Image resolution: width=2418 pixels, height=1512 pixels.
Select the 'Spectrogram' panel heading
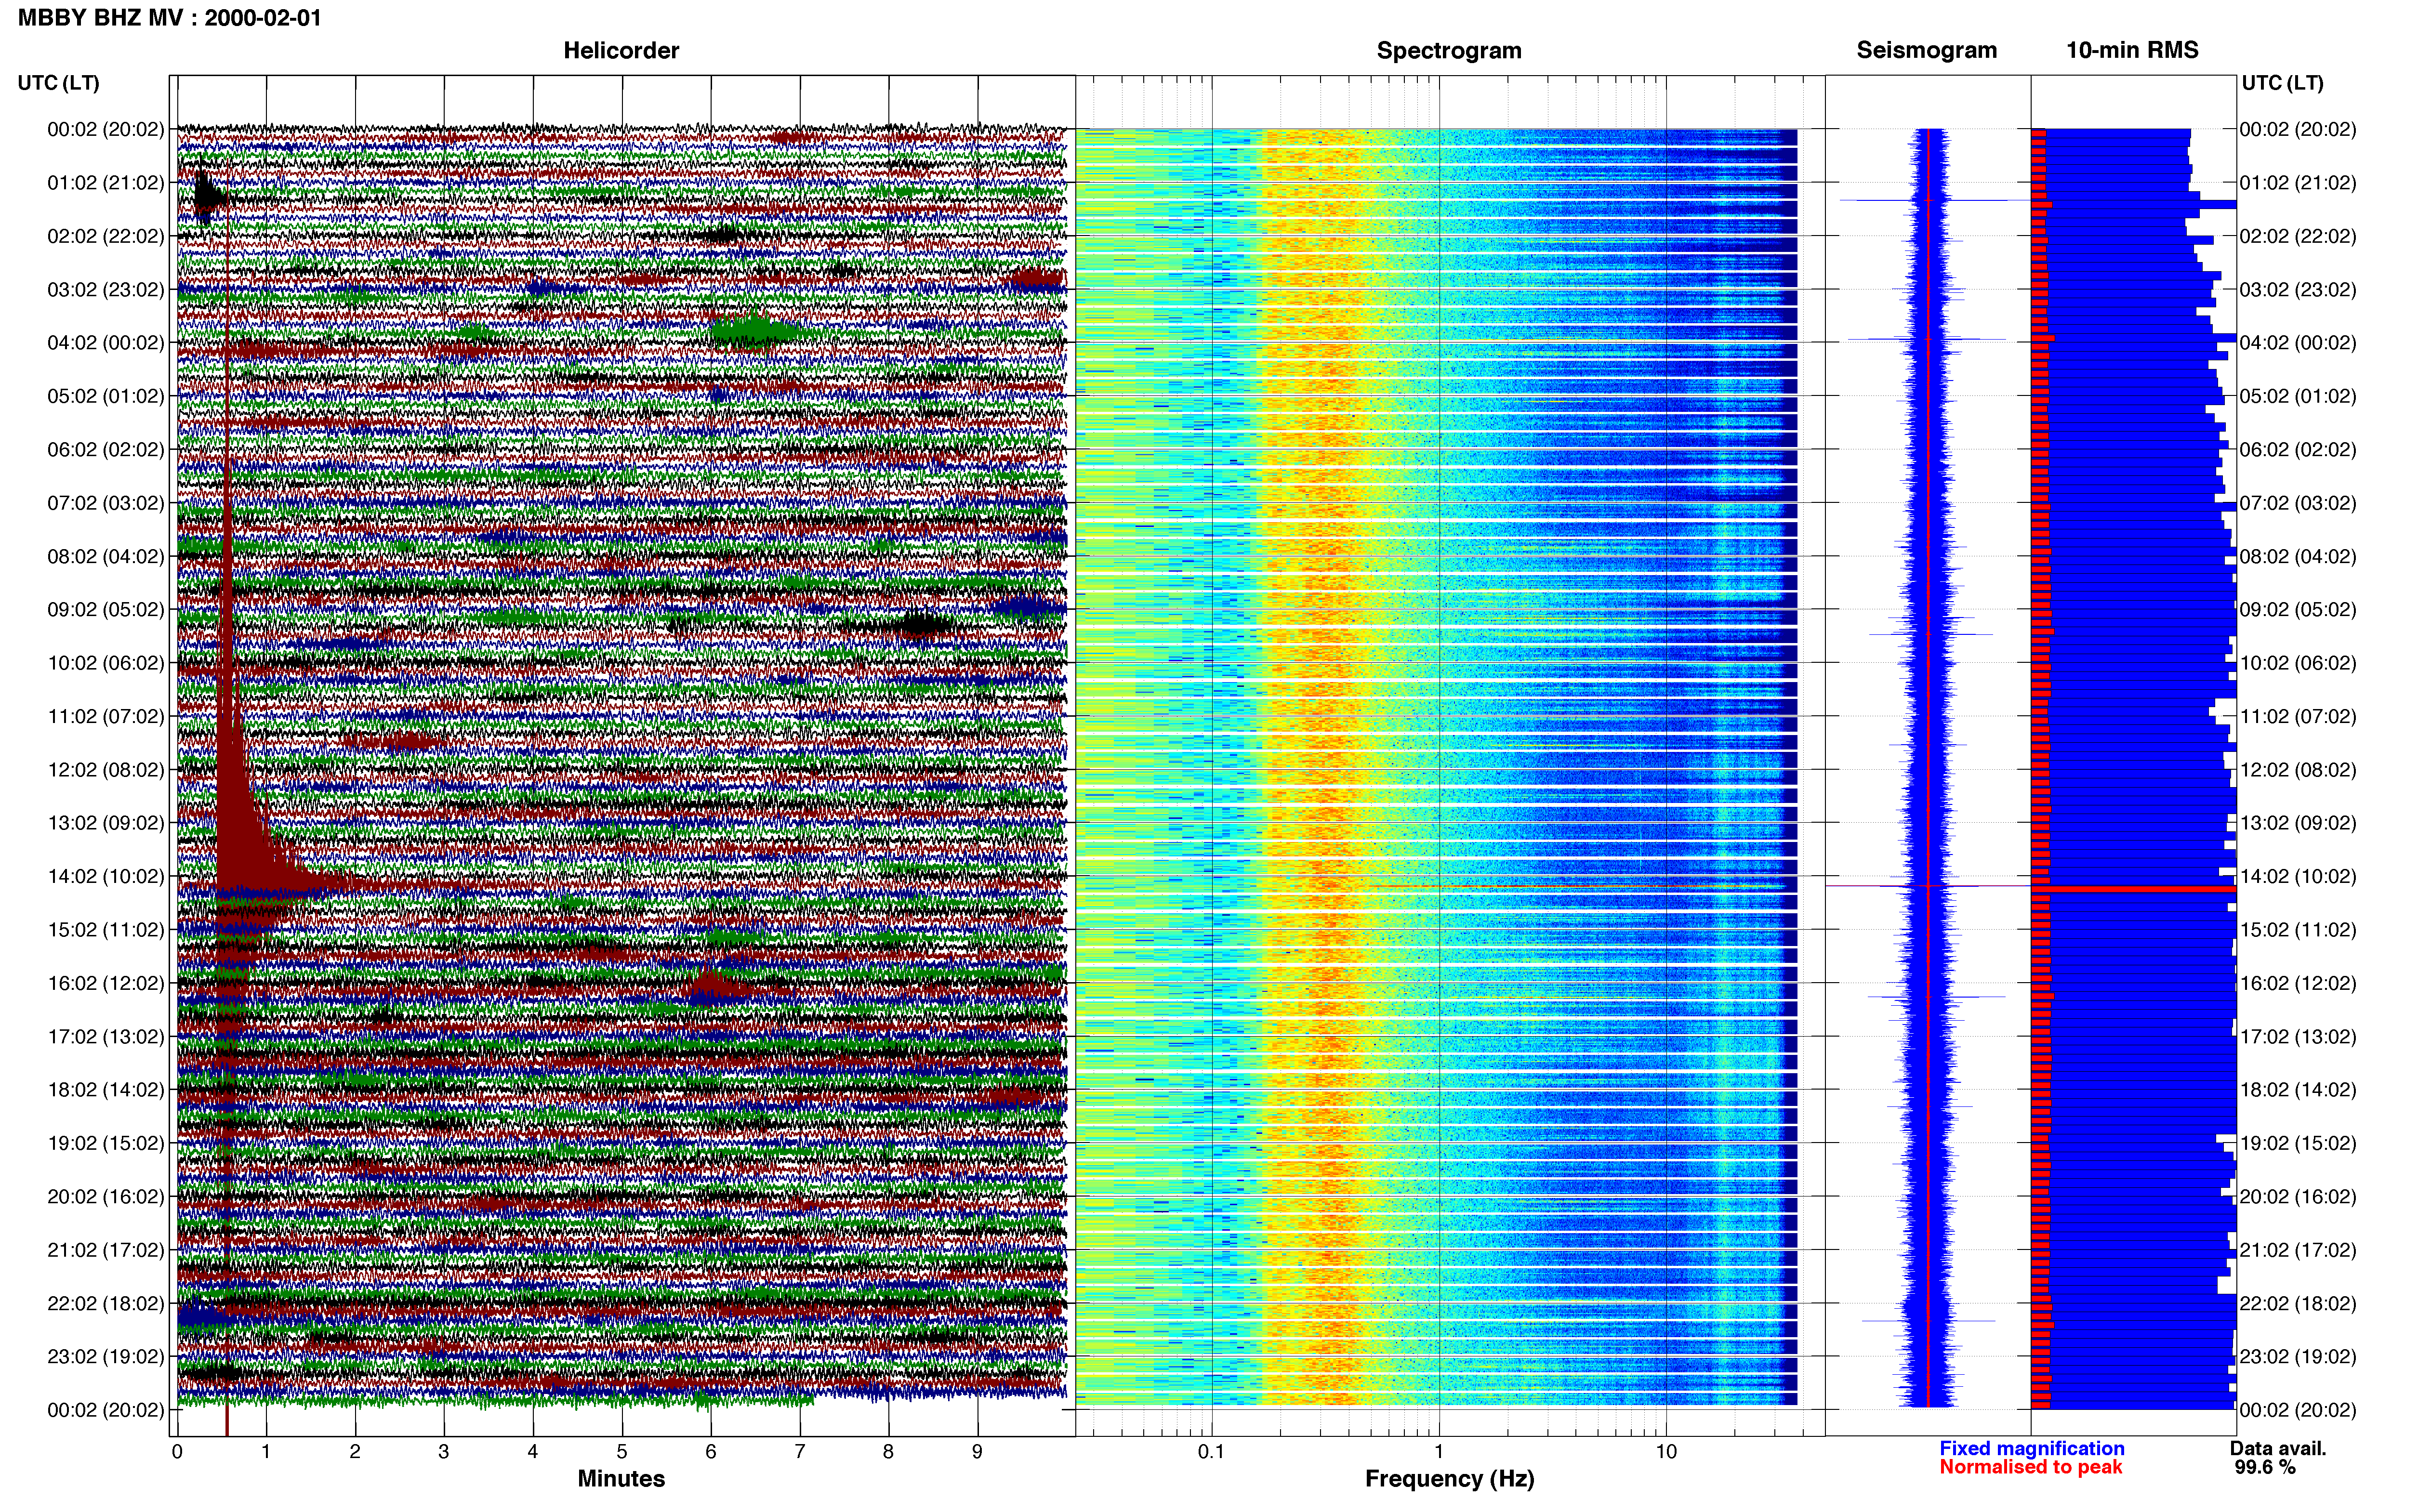click(1449, 51)
